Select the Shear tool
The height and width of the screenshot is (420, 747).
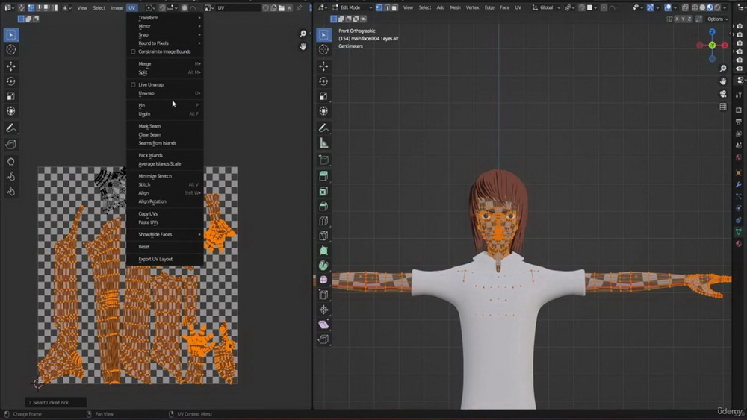point(323,325)
